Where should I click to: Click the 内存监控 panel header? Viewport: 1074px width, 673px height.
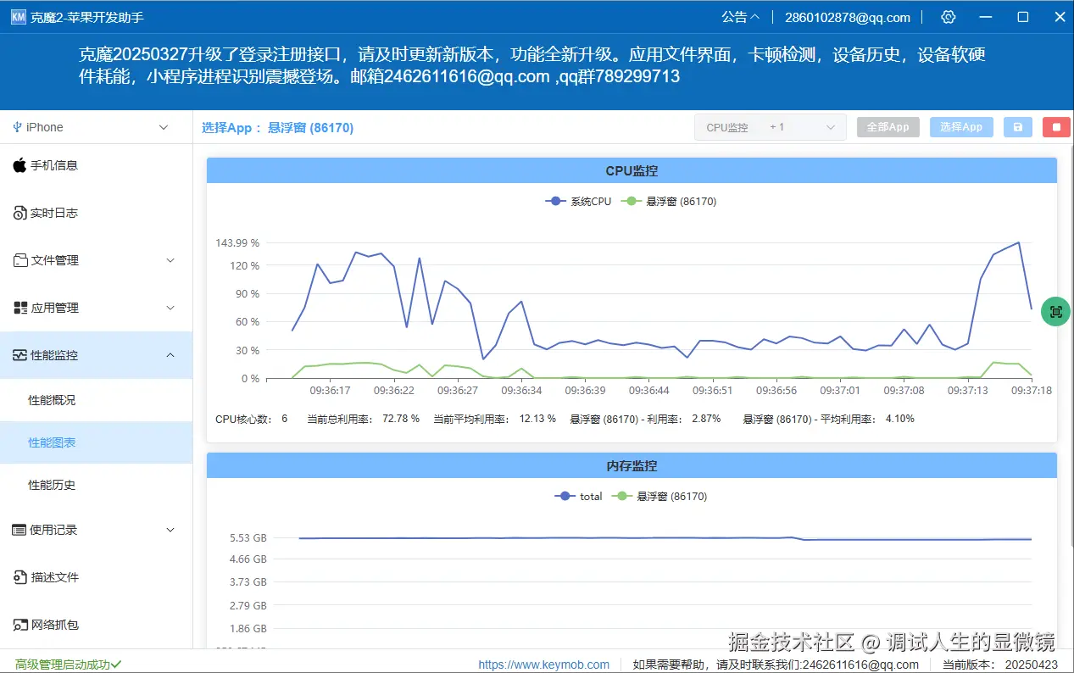632,465
